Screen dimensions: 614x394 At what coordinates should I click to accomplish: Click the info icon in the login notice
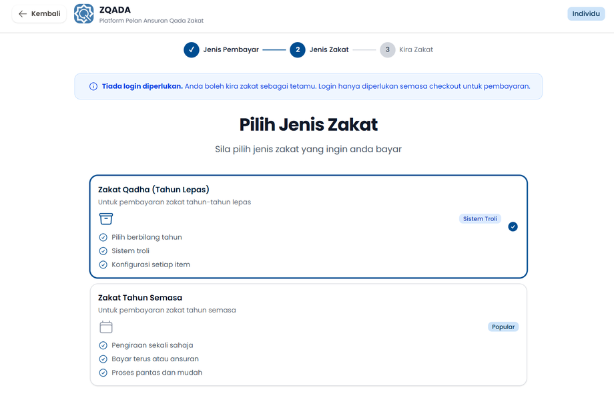pos(93,86)
